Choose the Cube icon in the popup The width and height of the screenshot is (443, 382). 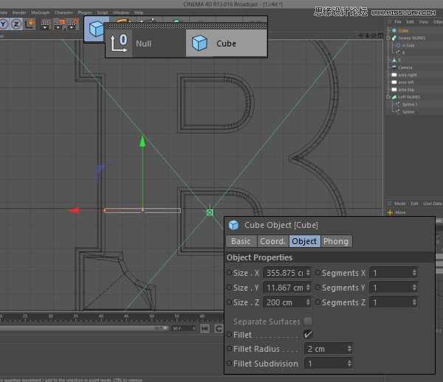[x=199, y=44]
